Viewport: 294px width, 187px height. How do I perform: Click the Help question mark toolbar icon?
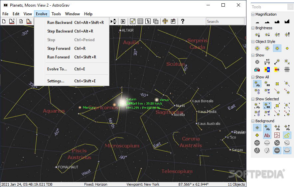[x=183, y=21]
